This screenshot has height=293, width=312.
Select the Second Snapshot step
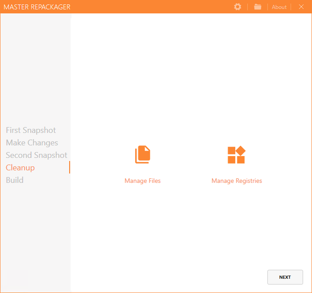(x=36, y=155)
